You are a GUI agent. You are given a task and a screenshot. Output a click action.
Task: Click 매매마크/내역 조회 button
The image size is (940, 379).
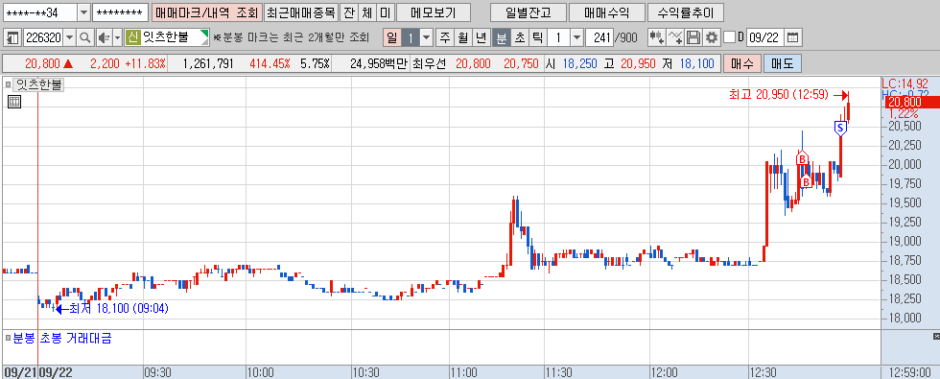pyautogui.click(x=207, y=12)
